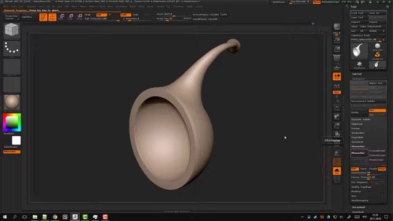The height and width of the screenshot is (221, 393).
Task: Toggle the orange Local symmetry icon
Action: coord(337,76)
